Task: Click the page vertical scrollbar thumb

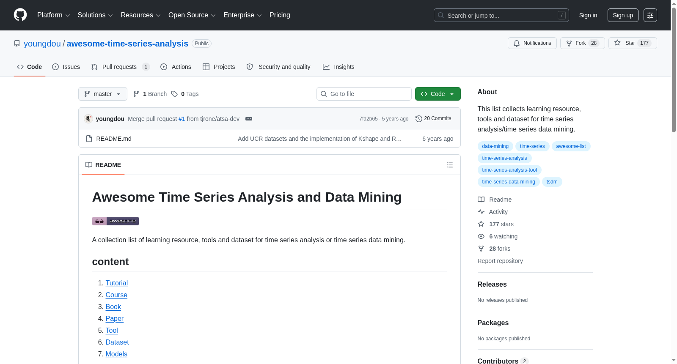Action: [674, 70]
